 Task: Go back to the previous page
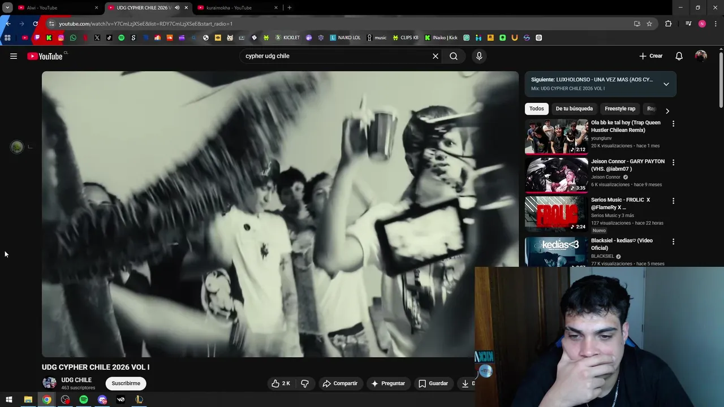tap(8, 24)
